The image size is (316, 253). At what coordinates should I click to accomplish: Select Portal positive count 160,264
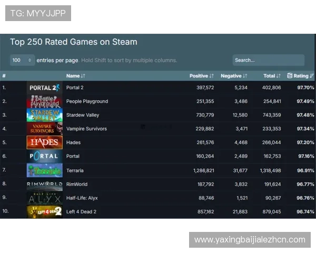point(205,156)
